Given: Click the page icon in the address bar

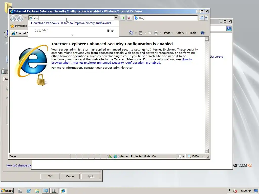Looking at the screenshot, I should click(x=31, y=18).
